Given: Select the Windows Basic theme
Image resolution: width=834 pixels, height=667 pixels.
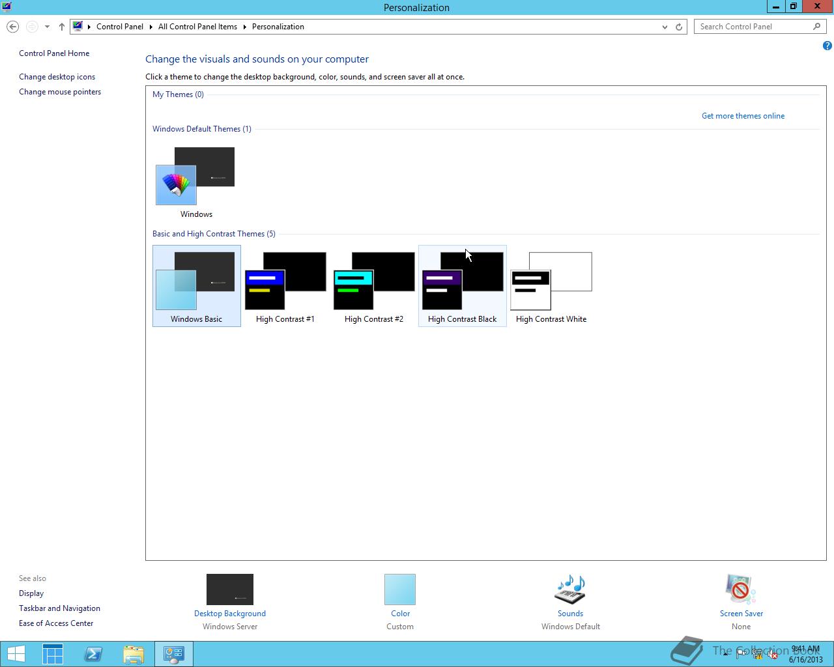Looking at the screenshot, I should [196, 286].
